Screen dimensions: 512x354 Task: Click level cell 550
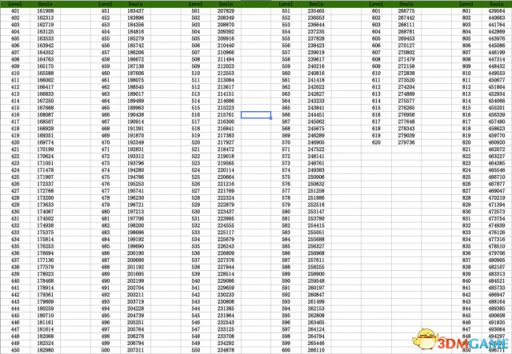click(x=195, y=350)
